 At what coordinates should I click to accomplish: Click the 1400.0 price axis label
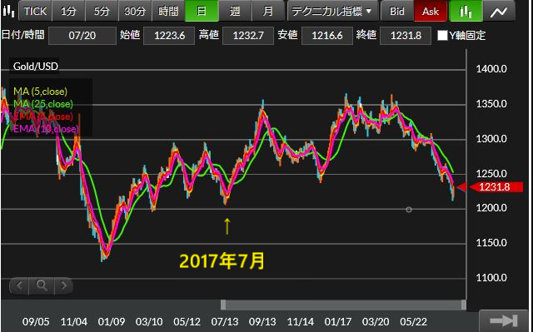[x=491, y=69]
